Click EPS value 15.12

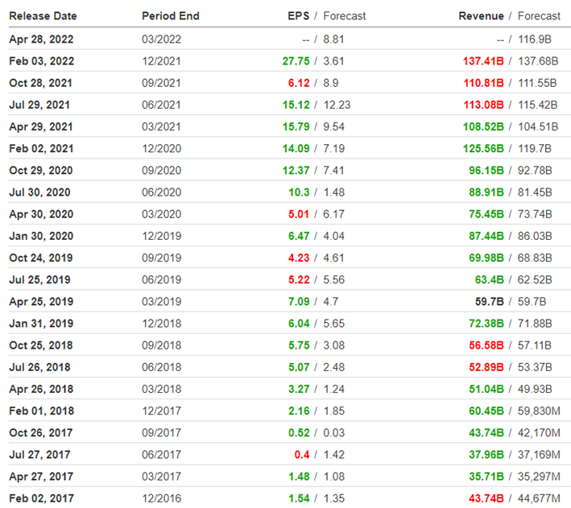coord(296,105)
